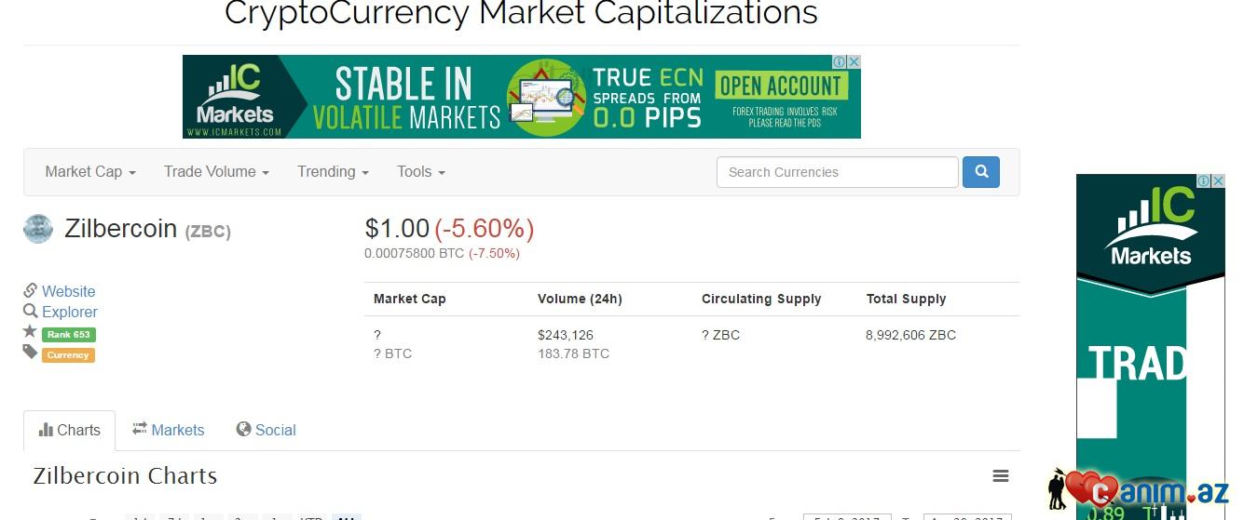The image size is (1244, 520).
Task: Switch to the Markets tab
Action: pos(168,430)
